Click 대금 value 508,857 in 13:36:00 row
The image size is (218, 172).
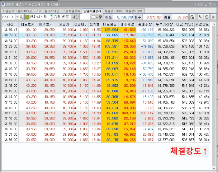click(188, 140)
